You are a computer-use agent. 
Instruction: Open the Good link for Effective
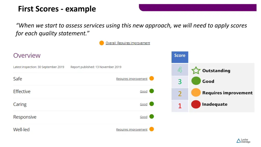[144, 92]
